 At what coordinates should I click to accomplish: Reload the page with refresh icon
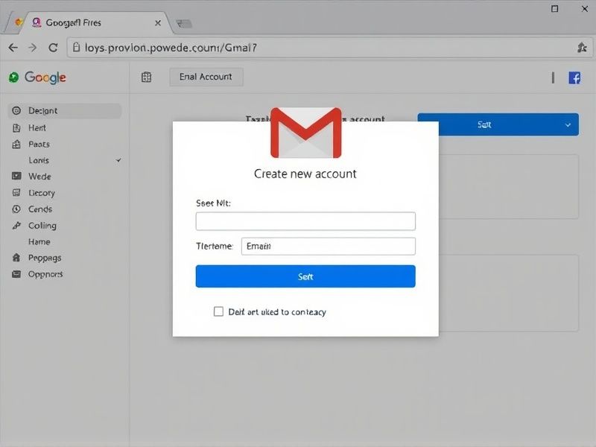[53, 48]
